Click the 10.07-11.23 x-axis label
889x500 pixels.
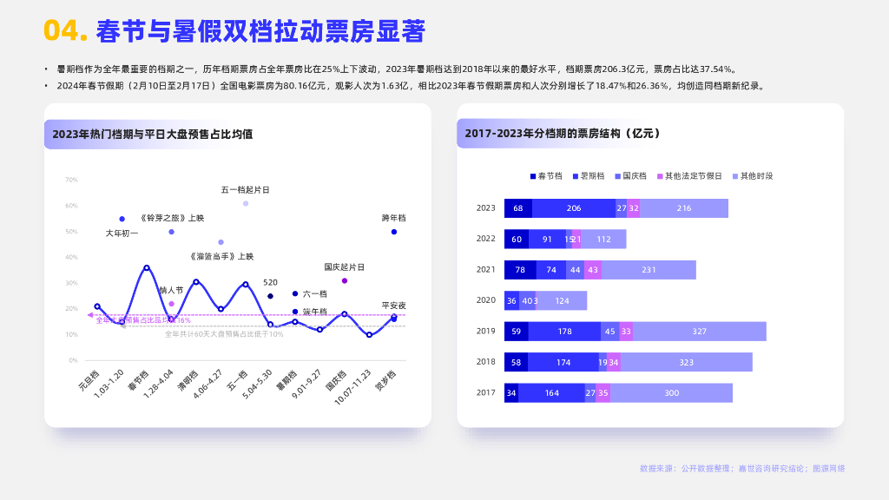coord(352,387)
